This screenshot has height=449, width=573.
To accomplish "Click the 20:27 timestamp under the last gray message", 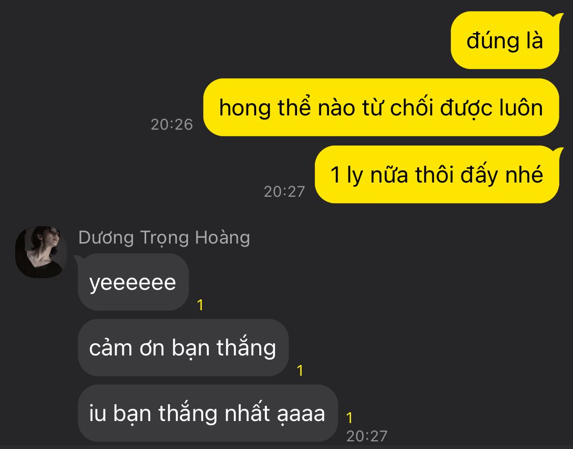I will [367, 436].
